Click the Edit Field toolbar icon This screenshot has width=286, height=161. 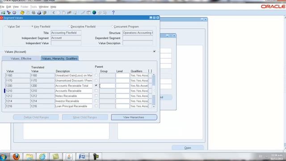point(83,13)
